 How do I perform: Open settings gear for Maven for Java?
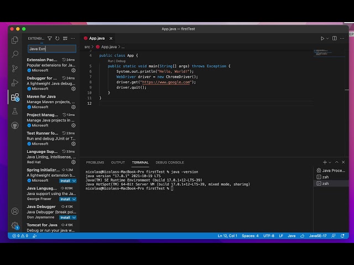(x=74, y=107)
